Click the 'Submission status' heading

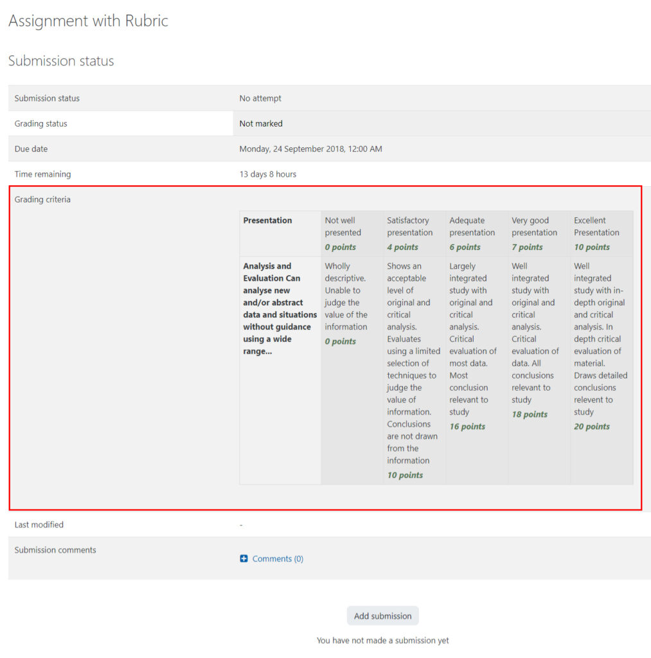(60, 60)
